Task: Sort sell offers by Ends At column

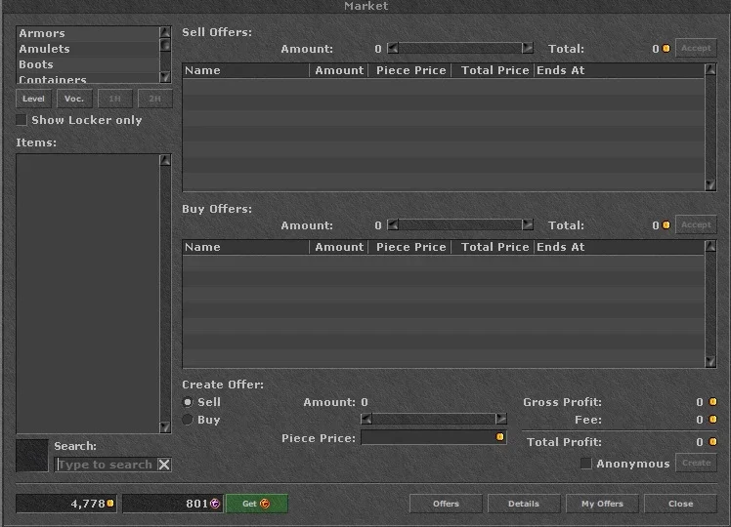Action: click(x=619, y=71)
